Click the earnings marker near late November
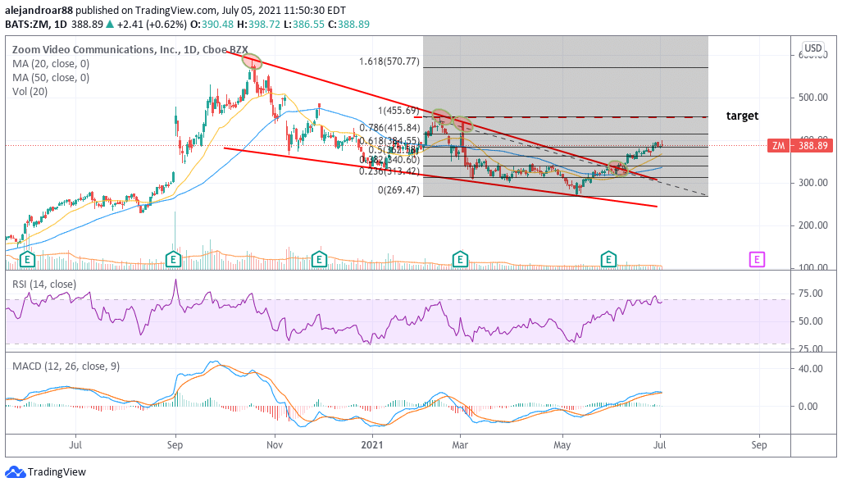The width and height of the screenshot is (842, 487). [x=319, y=260]
